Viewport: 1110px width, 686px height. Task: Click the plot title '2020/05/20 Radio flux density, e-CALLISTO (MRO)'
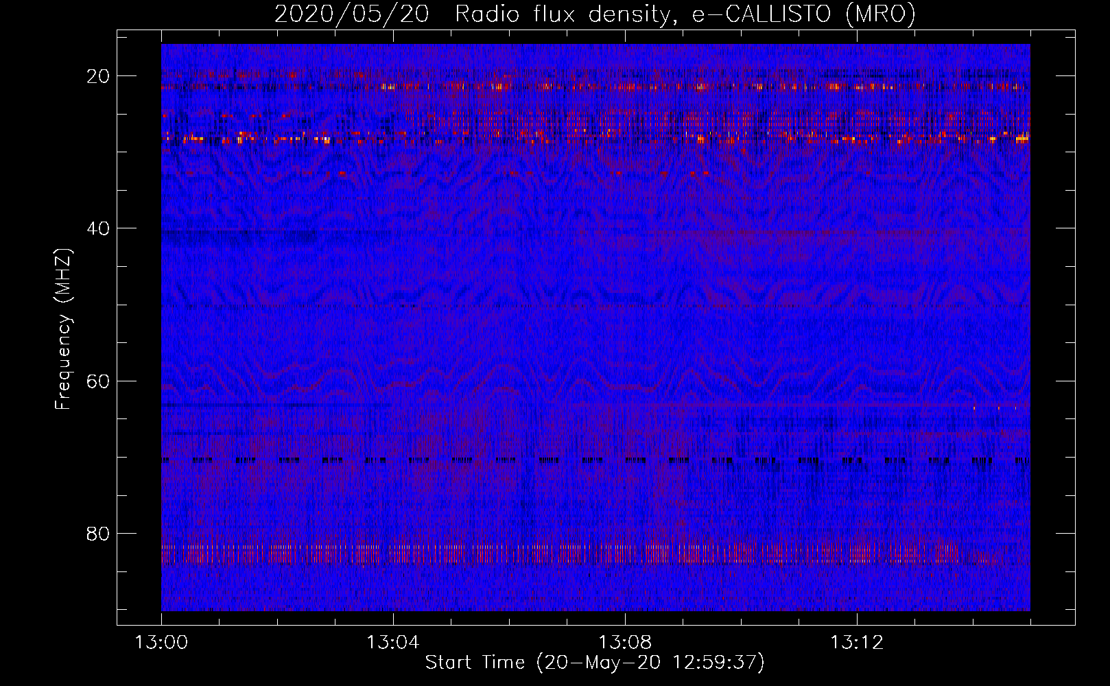point(595,14)
